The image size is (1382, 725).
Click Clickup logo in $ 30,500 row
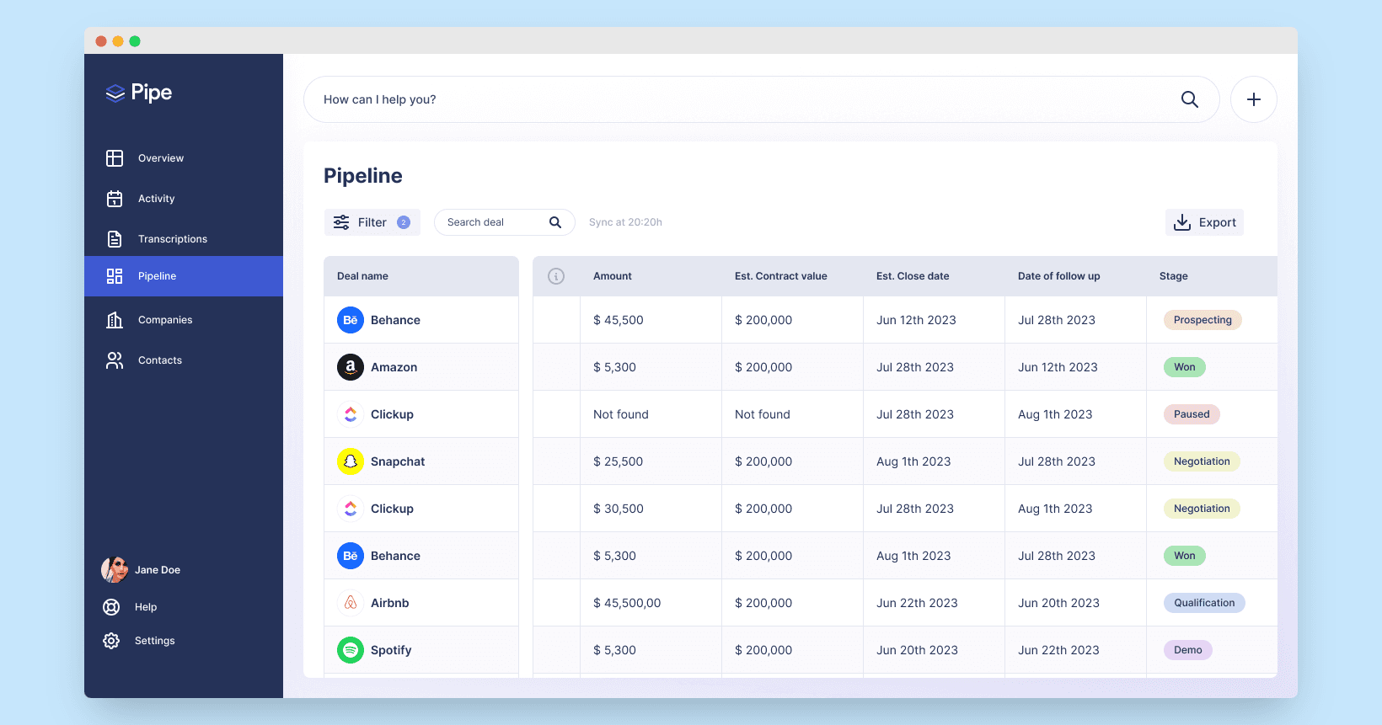coord(351,509)
